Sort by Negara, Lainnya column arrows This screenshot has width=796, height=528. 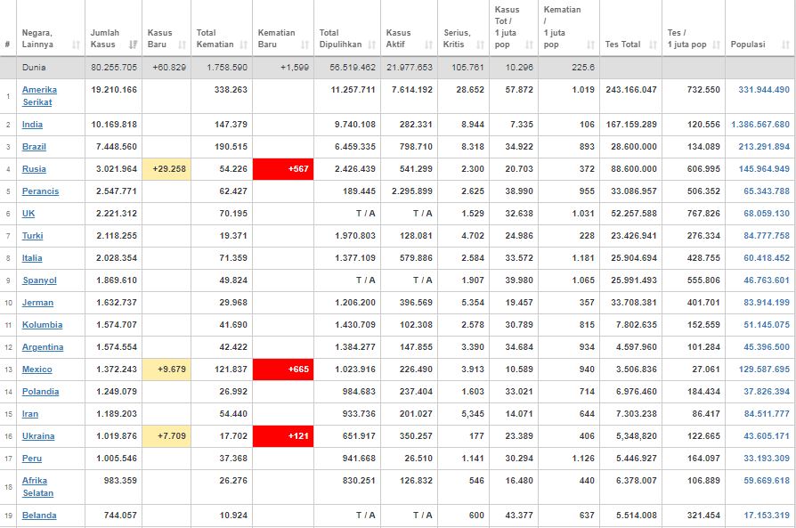(77, 45)
